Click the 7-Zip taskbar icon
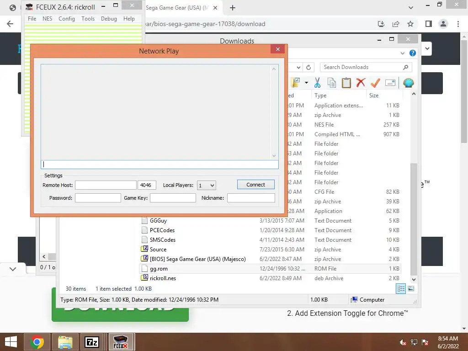This screenshot has width=468, height=351. click(x=91, y=342)
